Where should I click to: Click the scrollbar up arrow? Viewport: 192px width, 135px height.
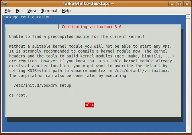click(x=188, y=17)
